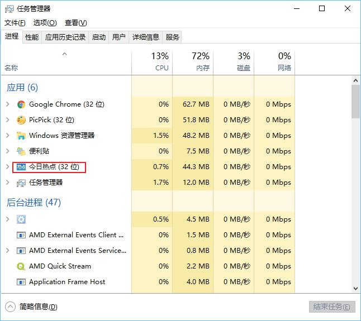Open the 文件(F) menu
Image resolution: width=361 pixels, height=321 pixels.
coord(15,23)
